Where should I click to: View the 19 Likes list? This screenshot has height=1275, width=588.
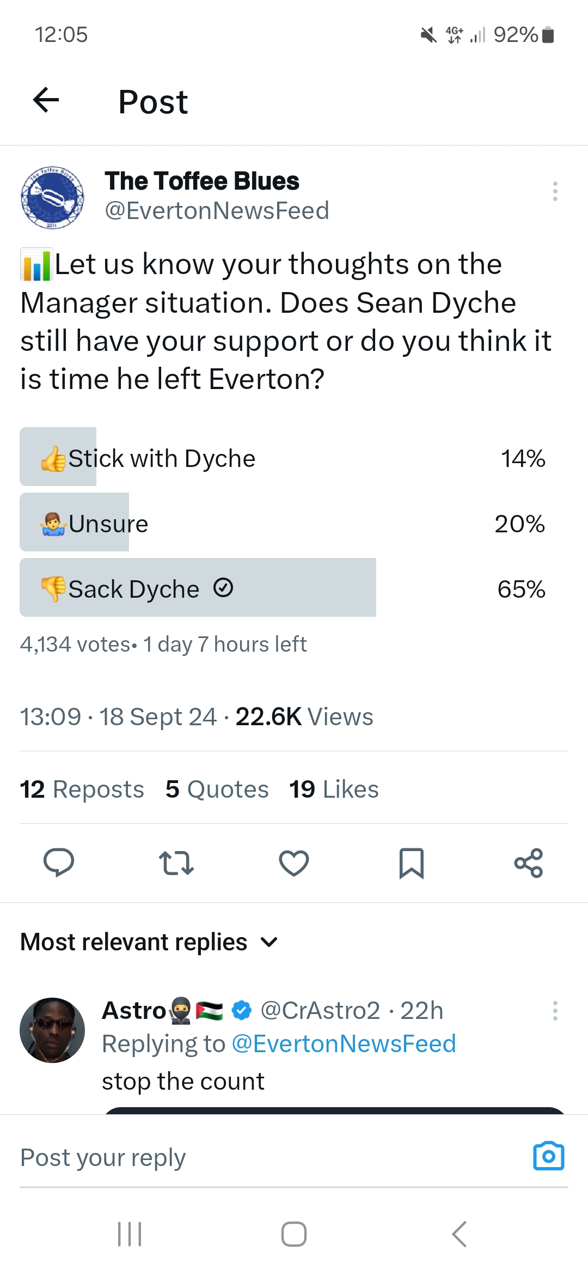(x=334, y=789)
